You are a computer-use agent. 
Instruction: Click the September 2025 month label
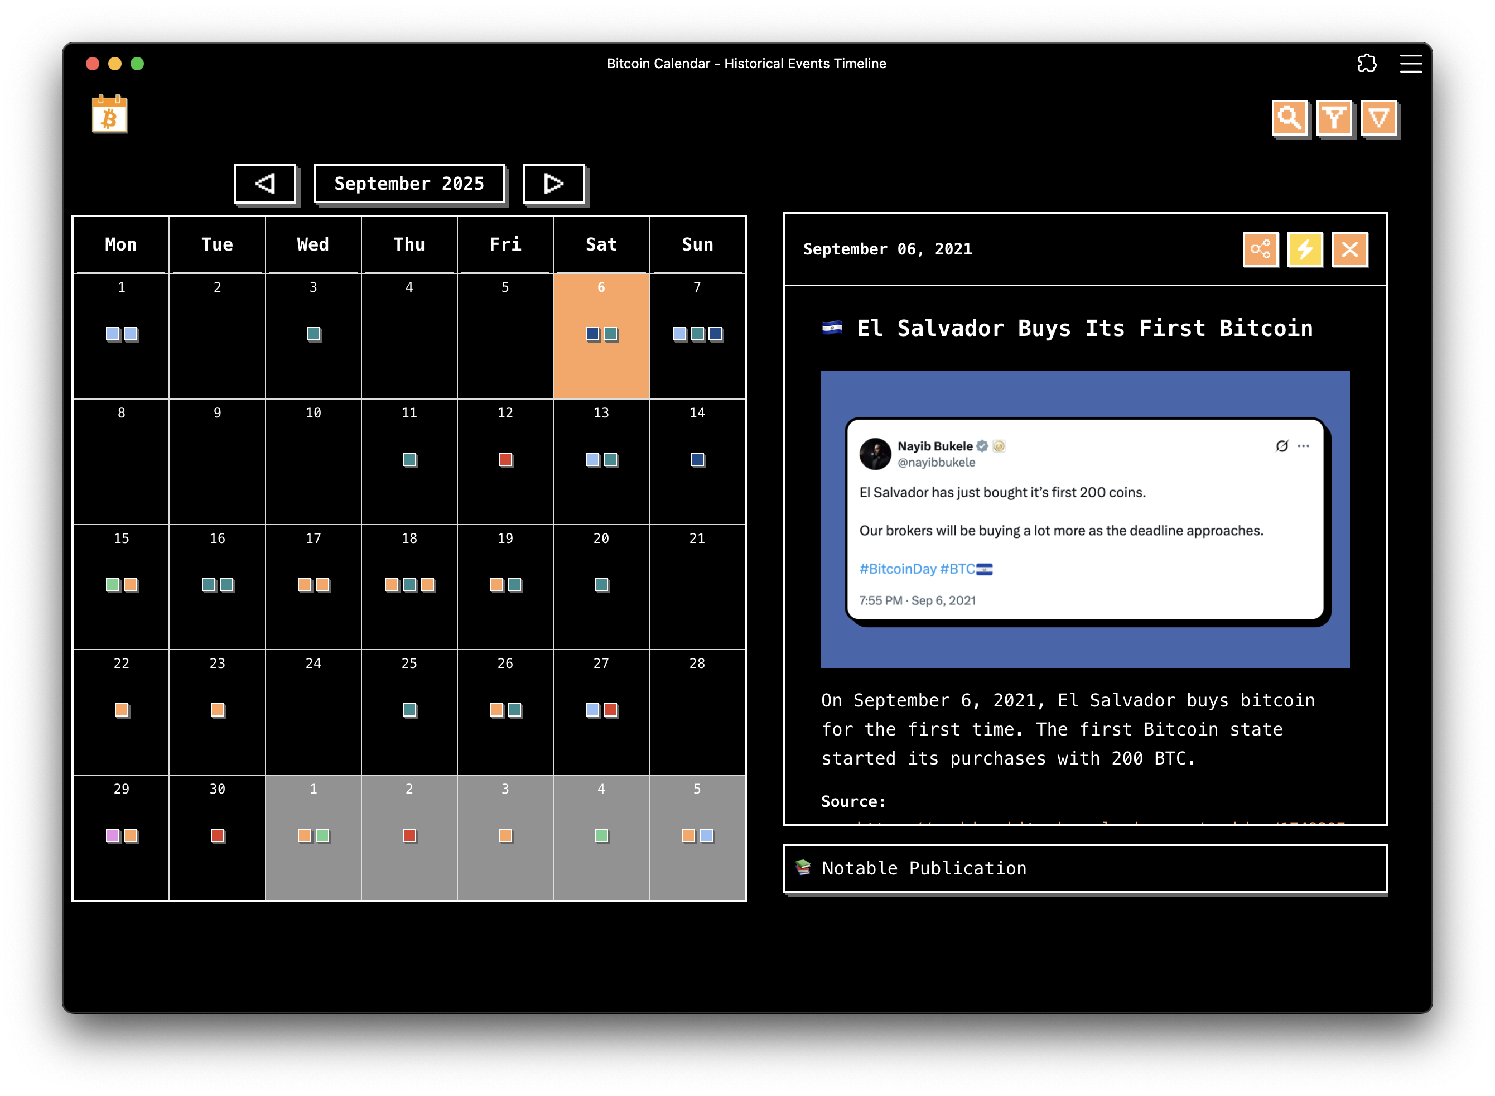coord(409,183)
